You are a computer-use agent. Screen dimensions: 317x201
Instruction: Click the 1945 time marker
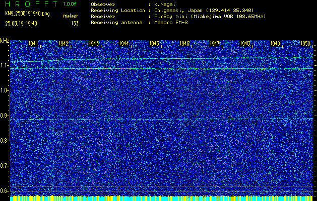click(154, 44)
